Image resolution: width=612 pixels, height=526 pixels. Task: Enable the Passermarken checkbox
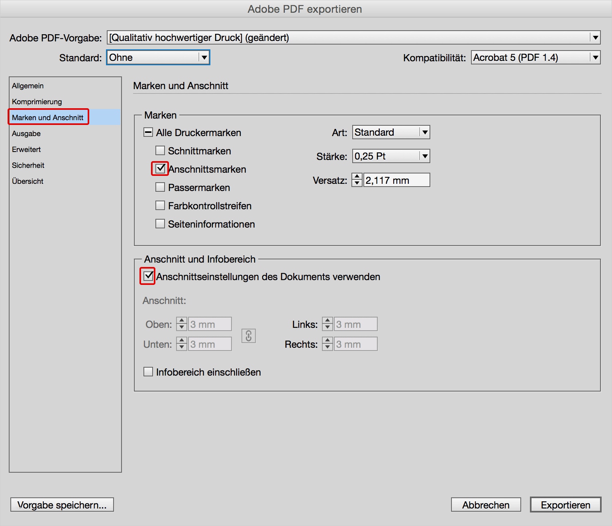point(160,187)
